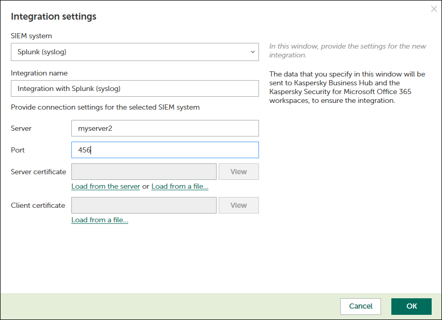Click the chevron arrow beside Splunk (syslog)

[252, 52]
